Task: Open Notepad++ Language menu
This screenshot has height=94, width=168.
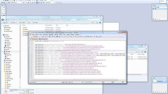Action: [51, 35]
